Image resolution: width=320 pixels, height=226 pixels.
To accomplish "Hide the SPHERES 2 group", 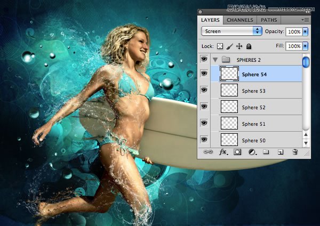I will coord(204,59).
